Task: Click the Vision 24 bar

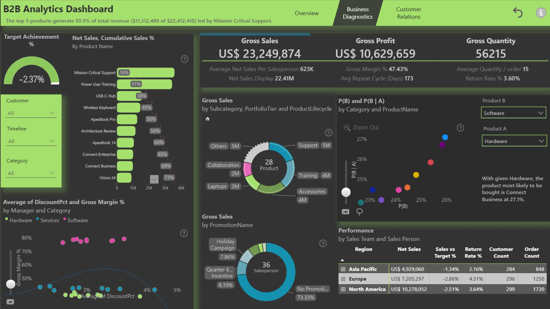Action: click(x=124, y=178)
